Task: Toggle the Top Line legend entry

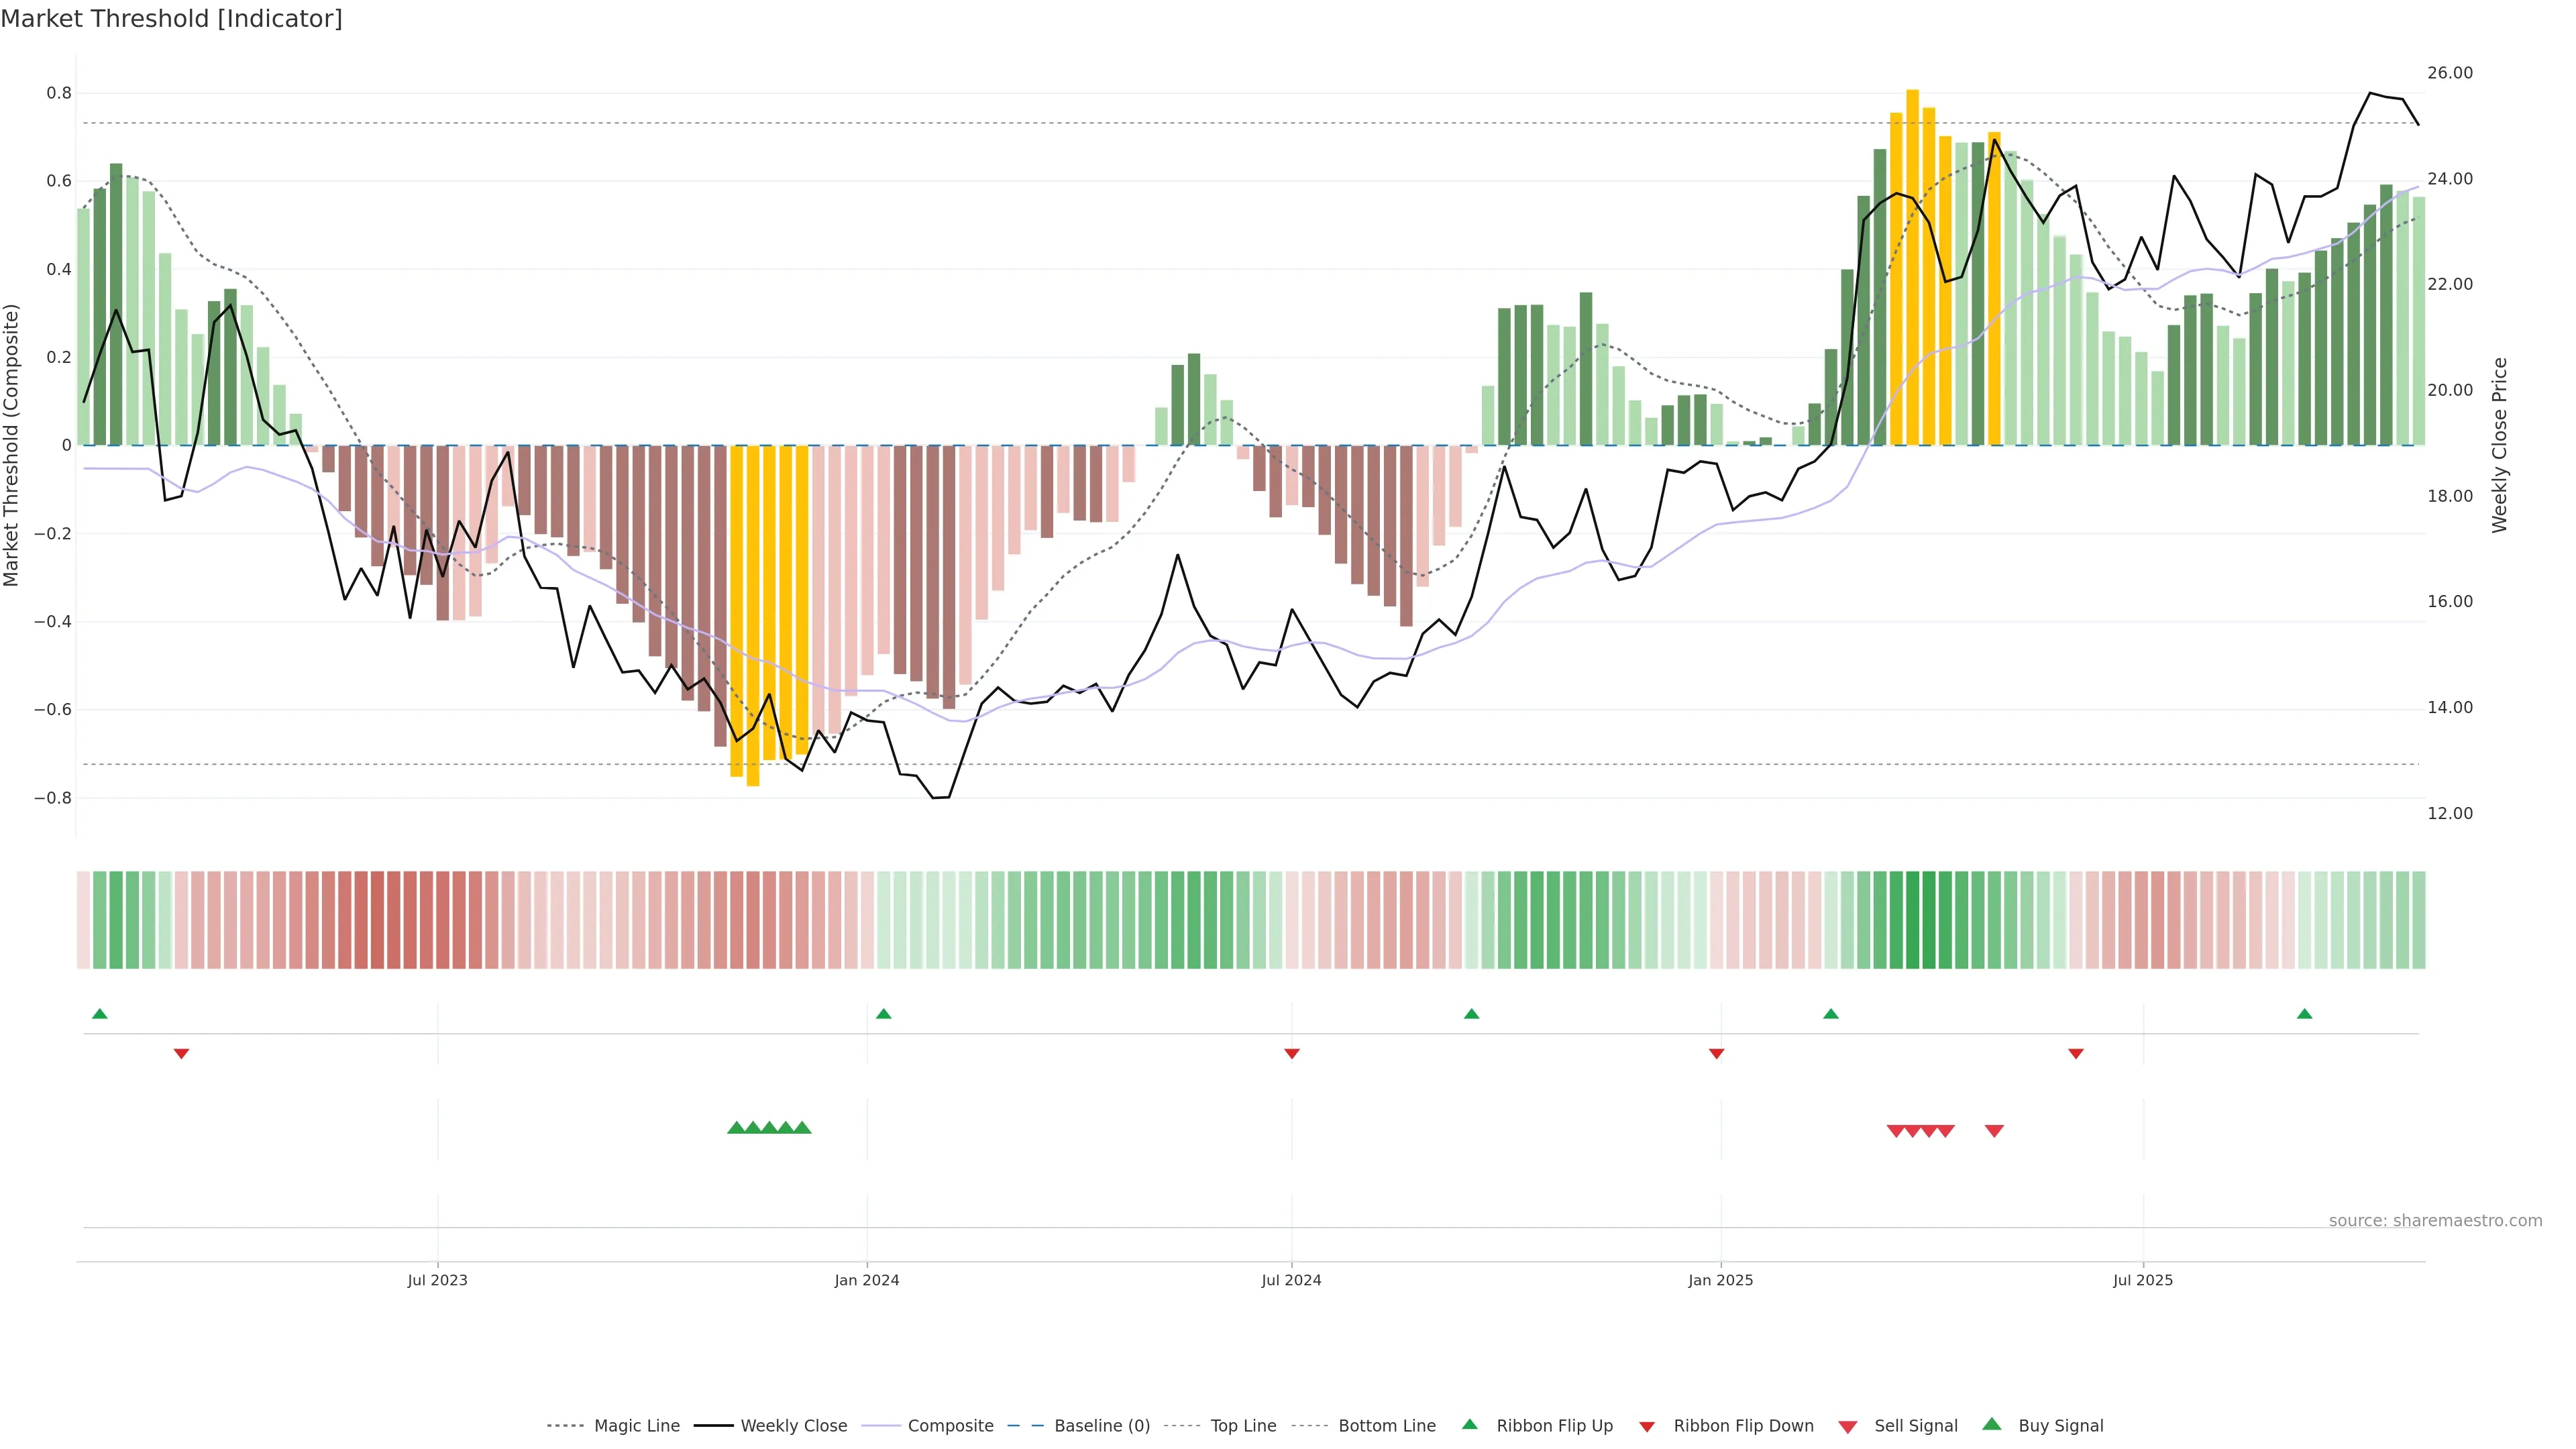Action: point(1243,1426)
